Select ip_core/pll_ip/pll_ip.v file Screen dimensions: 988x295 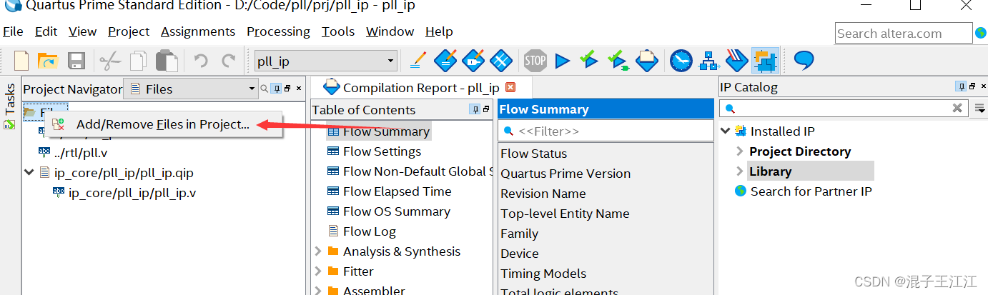point(132,193)
